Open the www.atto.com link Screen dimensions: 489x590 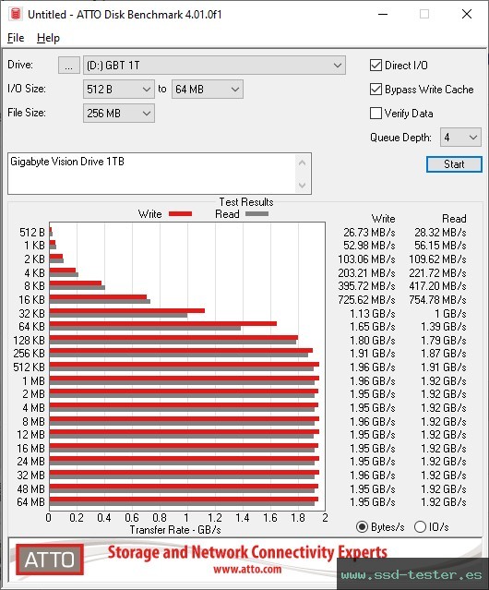[247, 570]
